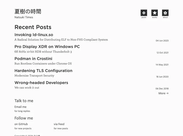Image resolution: width=183 pixels, height=136 pixels.
Task: Click the Email me link
Action: pyautogui.click(x=20, y=107)
